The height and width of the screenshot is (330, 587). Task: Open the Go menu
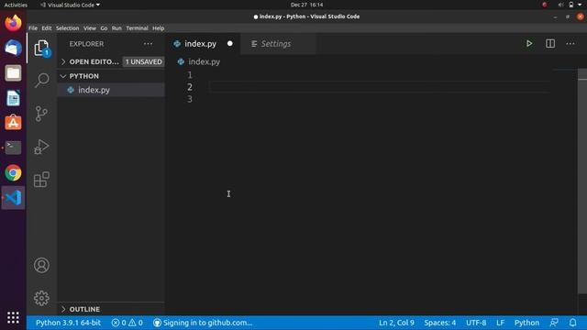click(x=104, y=28)
